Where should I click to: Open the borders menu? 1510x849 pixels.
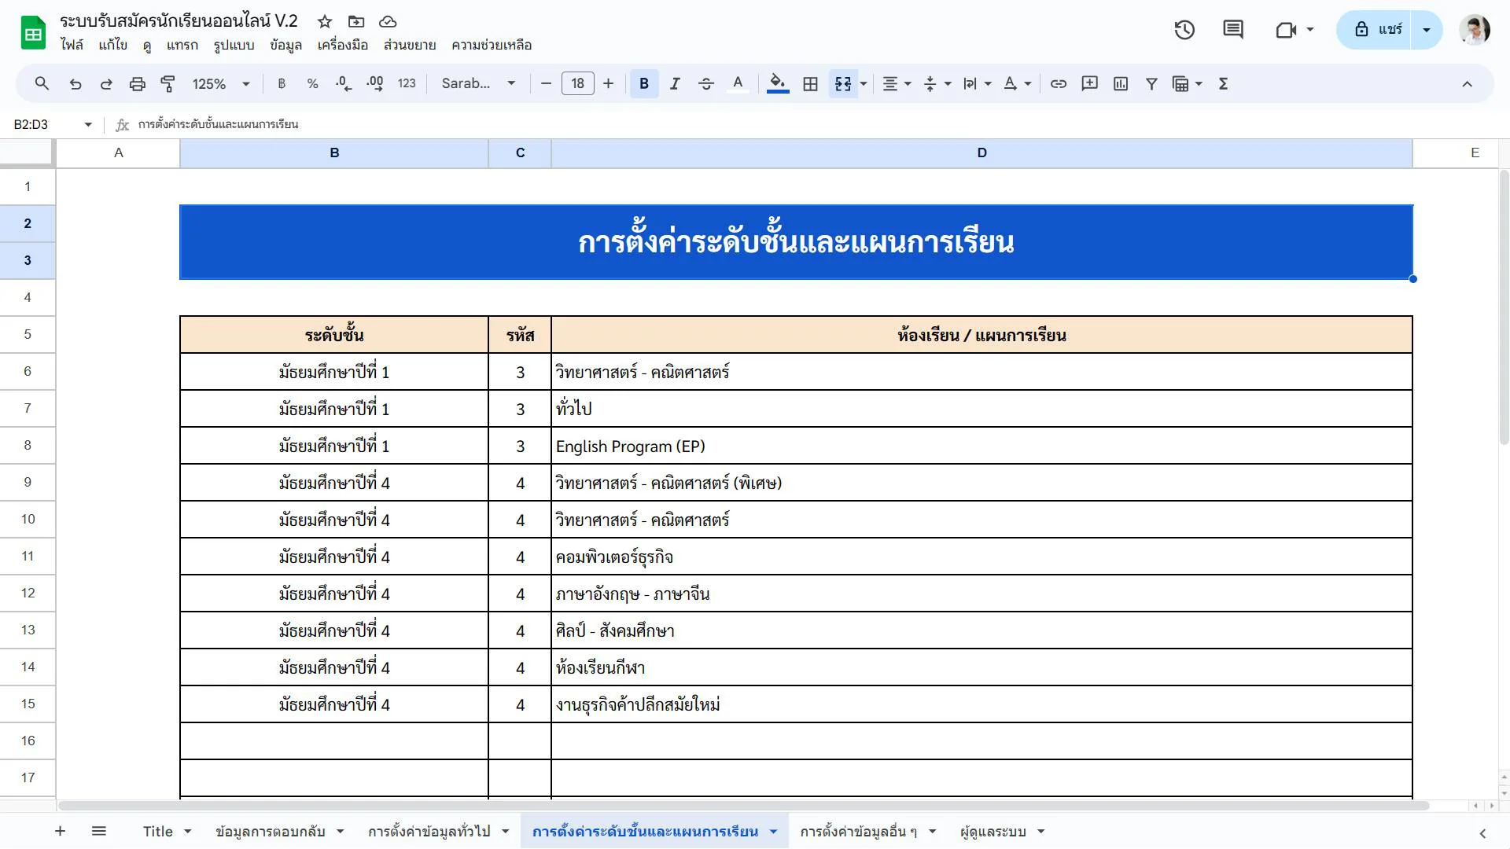810,83
